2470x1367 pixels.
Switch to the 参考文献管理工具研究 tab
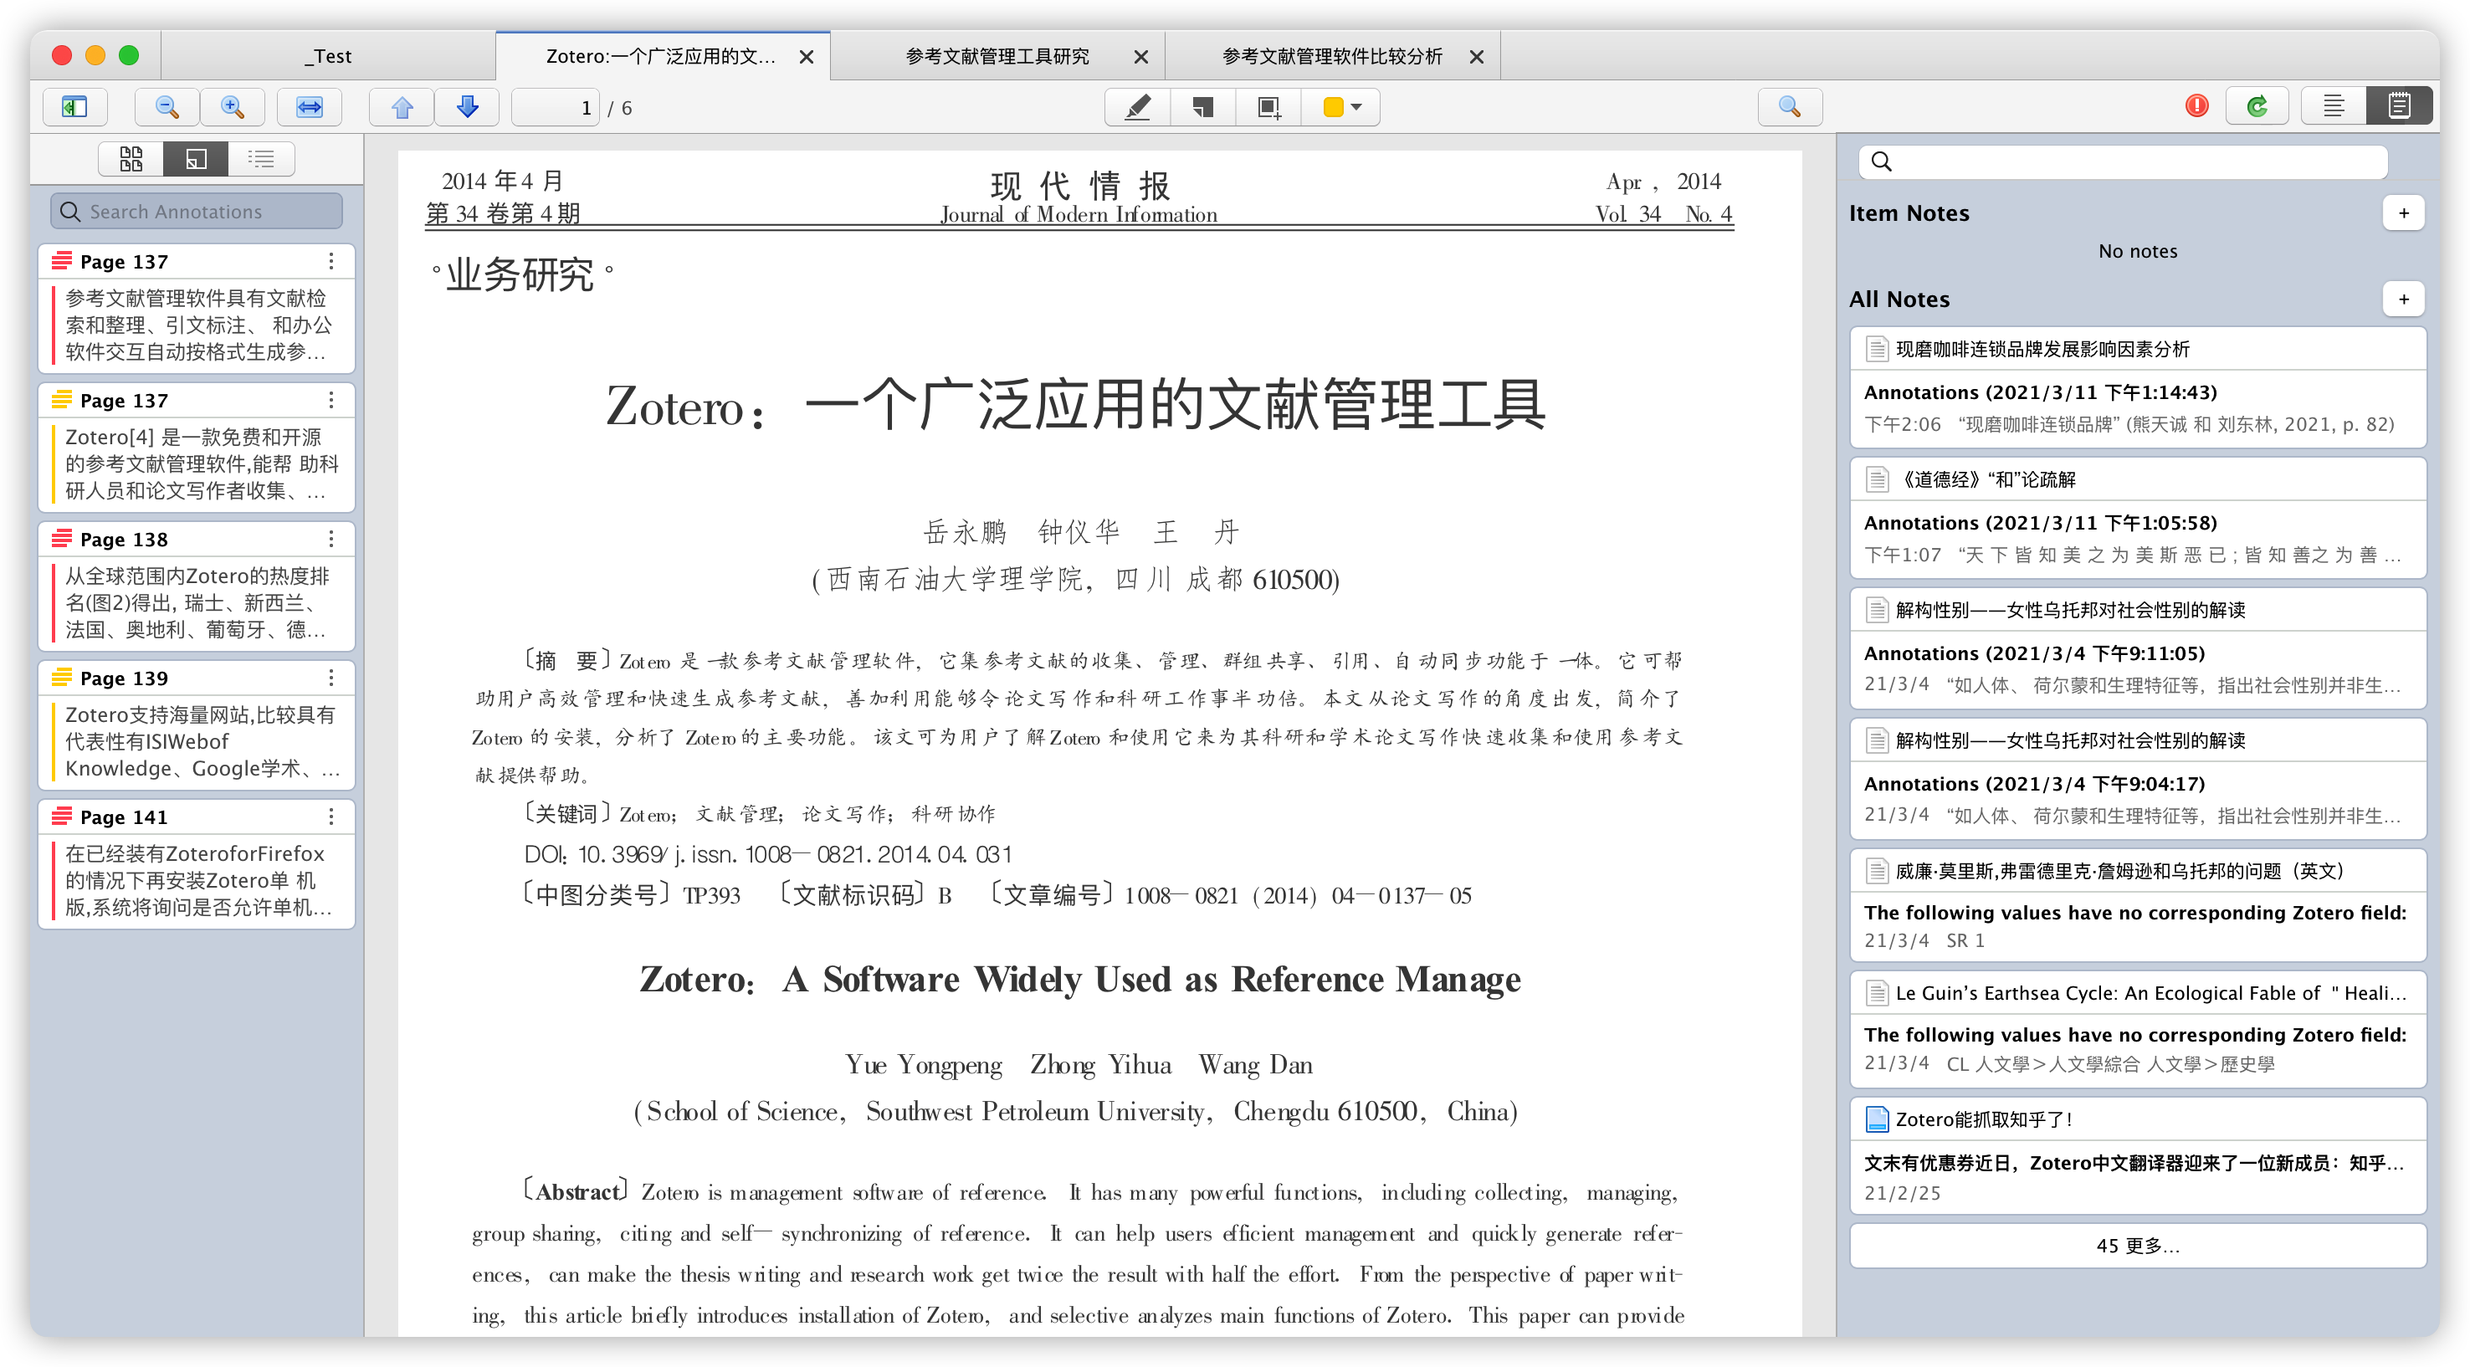click(x=997, y=55)
